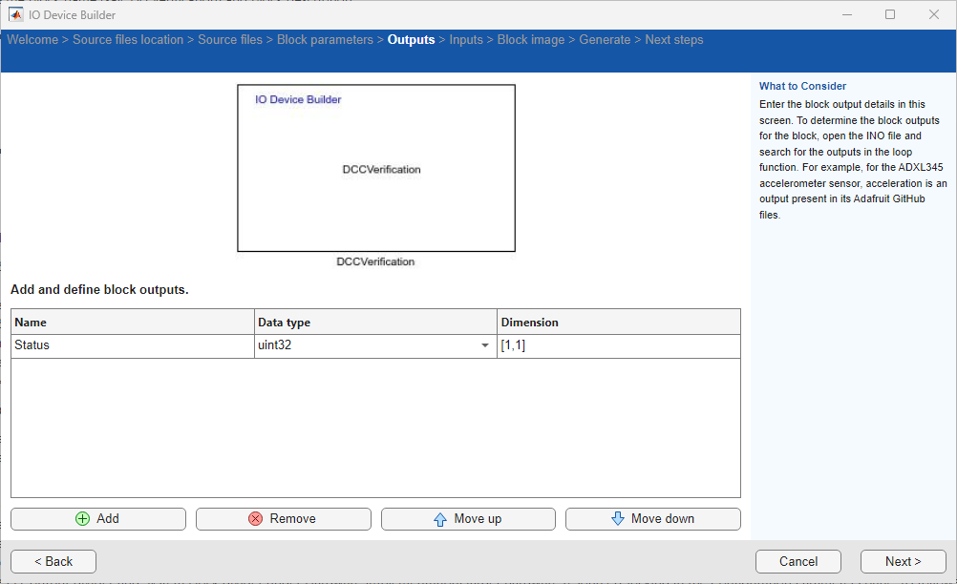Open the Block image wizard step

pos(531,39)
